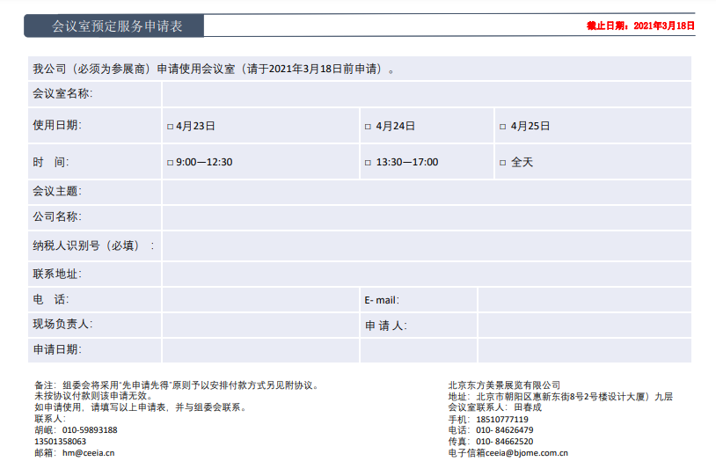
Task: Click the ceeia@bjome.com.cn email address
Action: (x=526, y=453)
